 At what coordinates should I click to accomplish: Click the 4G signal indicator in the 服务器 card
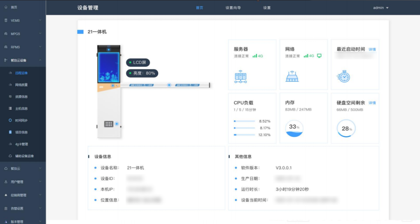point(258,56)
